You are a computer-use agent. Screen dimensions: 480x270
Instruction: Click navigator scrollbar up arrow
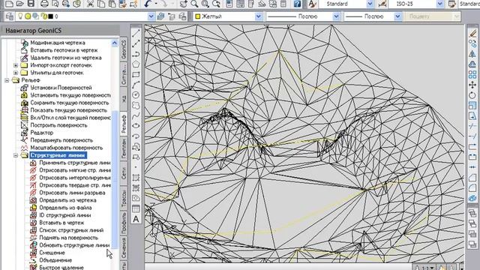coord(115,43)
